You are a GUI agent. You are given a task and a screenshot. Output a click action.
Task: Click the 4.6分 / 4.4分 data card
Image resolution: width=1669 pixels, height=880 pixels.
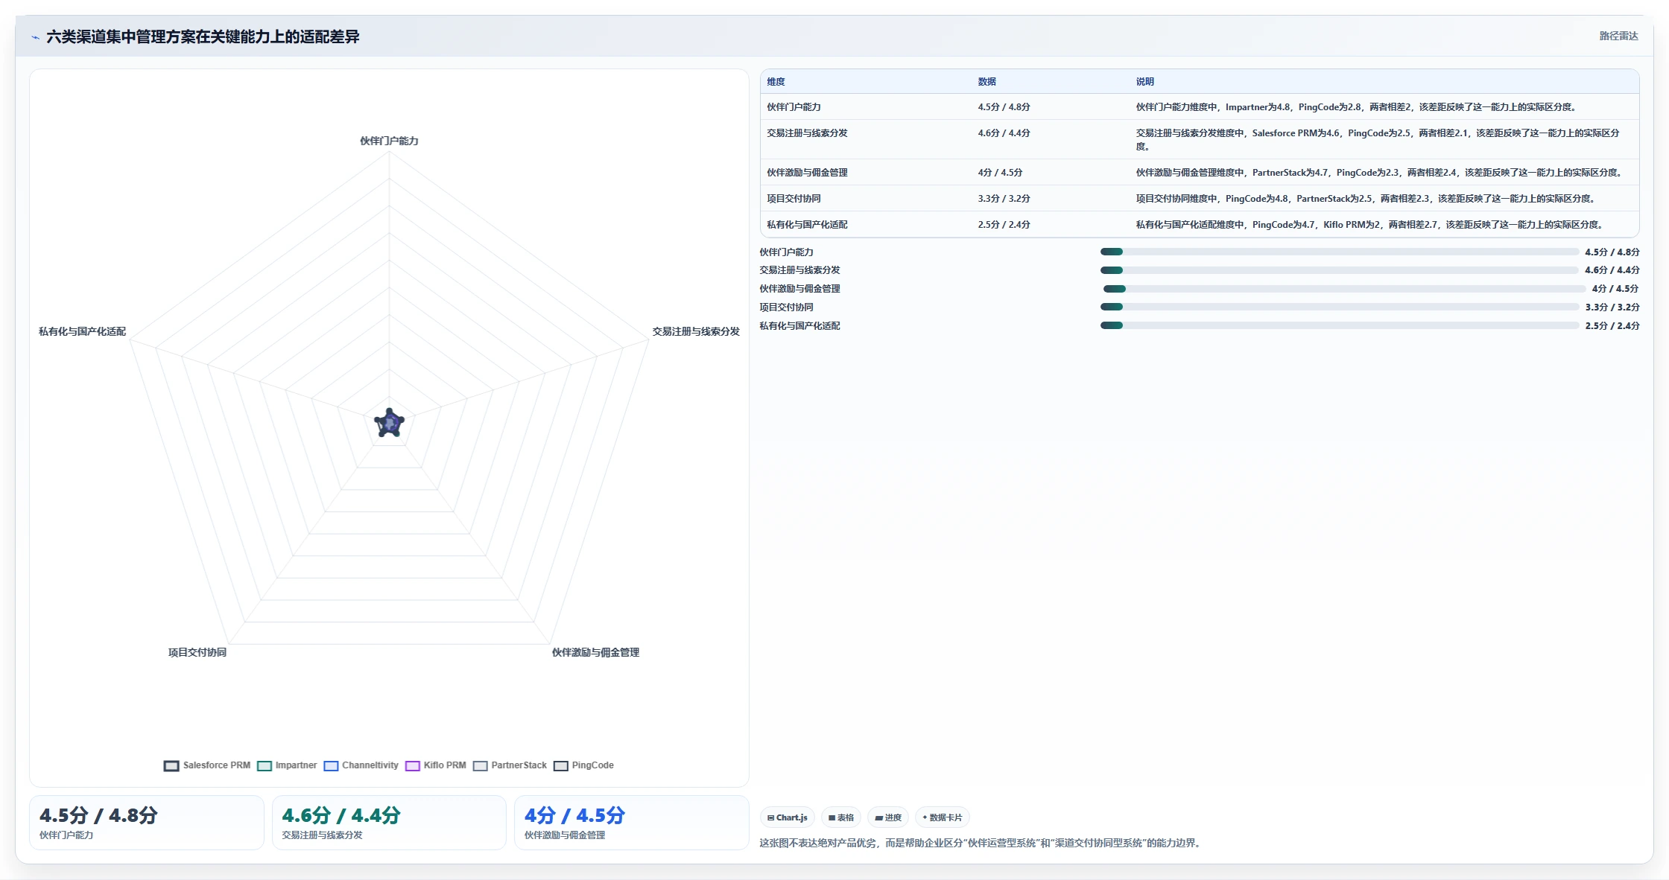[x=389, y=823]
